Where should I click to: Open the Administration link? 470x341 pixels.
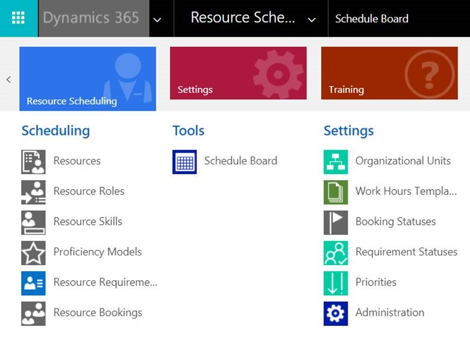[390, 313]
